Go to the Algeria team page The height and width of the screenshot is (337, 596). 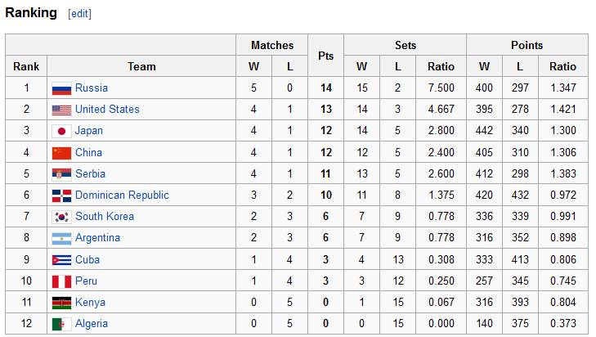(92, 324)
